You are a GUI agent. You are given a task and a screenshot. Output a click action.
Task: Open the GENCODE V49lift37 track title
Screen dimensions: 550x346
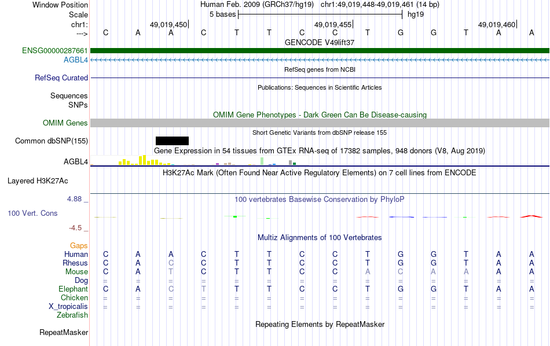pyautogui.click(x=319, y=42)
